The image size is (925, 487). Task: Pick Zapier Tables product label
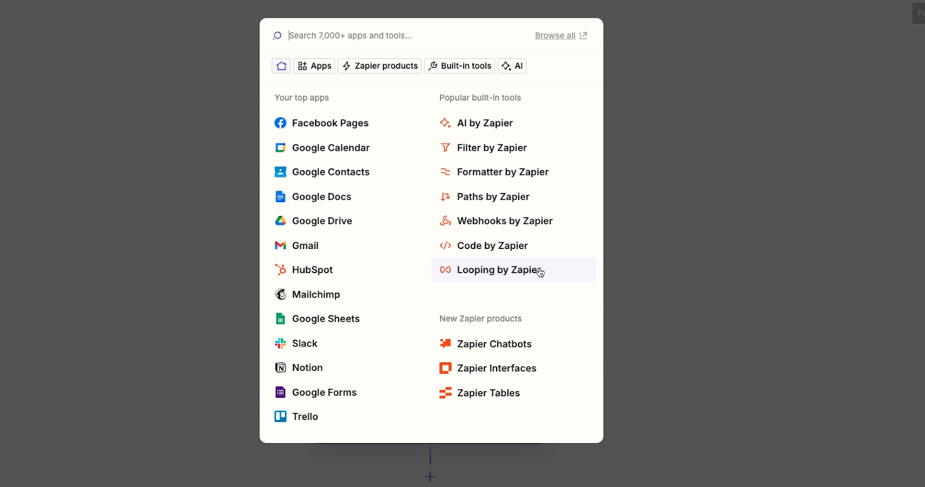pyautogui.click(x=489, y=393)
